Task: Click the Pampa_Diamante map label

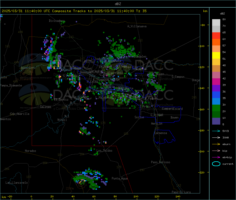Action: coord(11,85)
